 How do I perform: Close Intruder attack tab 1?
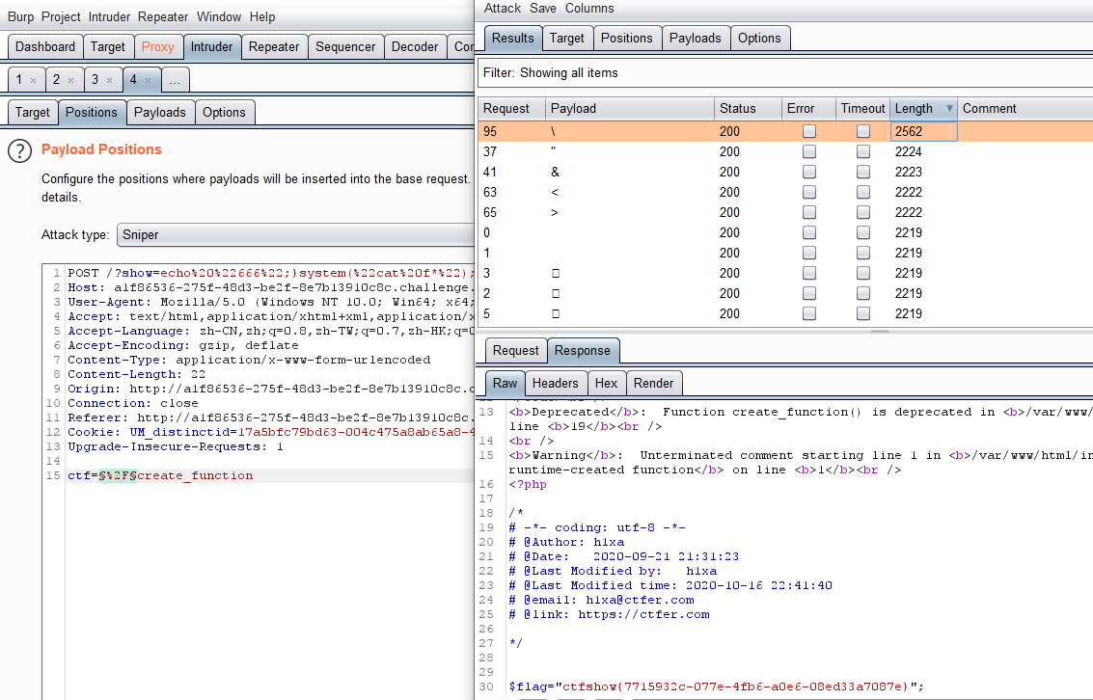pos(33,81)
